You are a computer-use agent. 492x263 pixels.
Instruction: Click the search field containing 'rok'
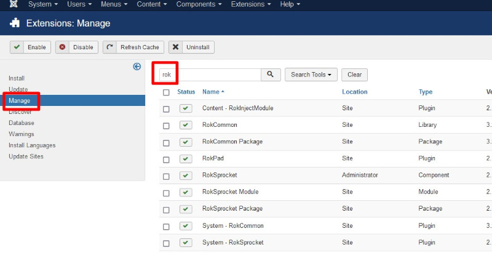(x=210, y=75)
